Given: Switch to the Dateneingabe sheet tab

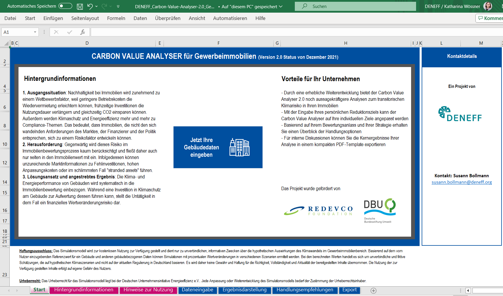Looking at the screenshot, I should 197,290.
